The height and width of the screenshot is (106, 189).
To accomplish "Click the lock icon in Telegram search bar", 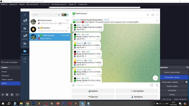I will tap(59, 15).
